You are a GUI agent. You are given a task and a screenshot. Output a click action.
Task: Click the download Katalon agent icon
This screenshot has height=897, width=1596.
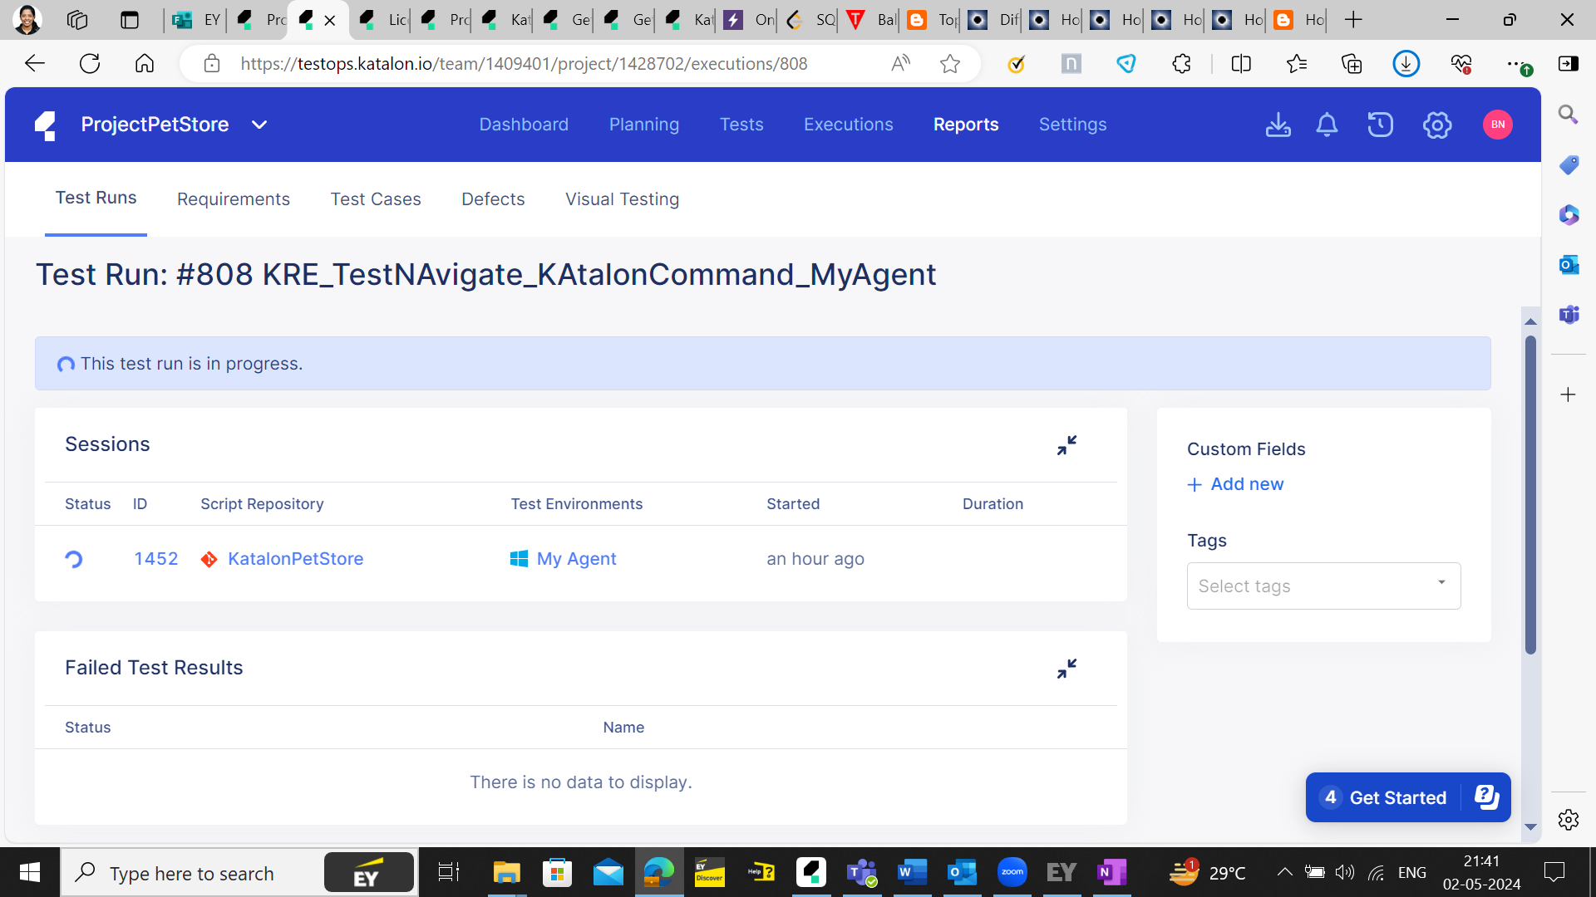pos(1278,125)
